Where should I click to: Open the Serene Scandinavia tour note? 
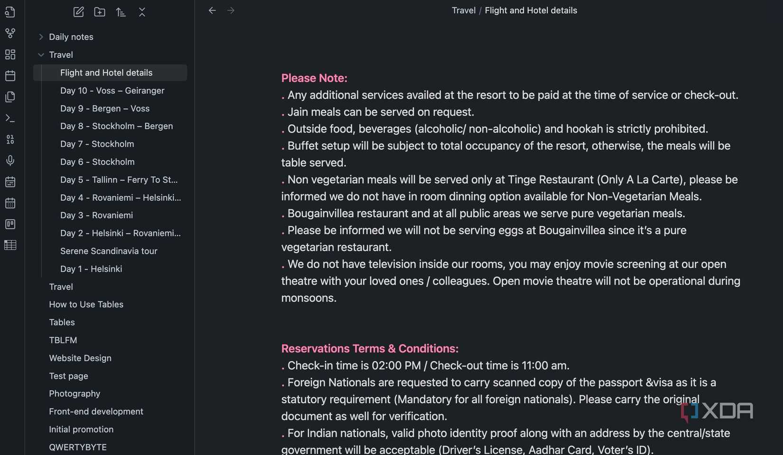click(109, 251)
